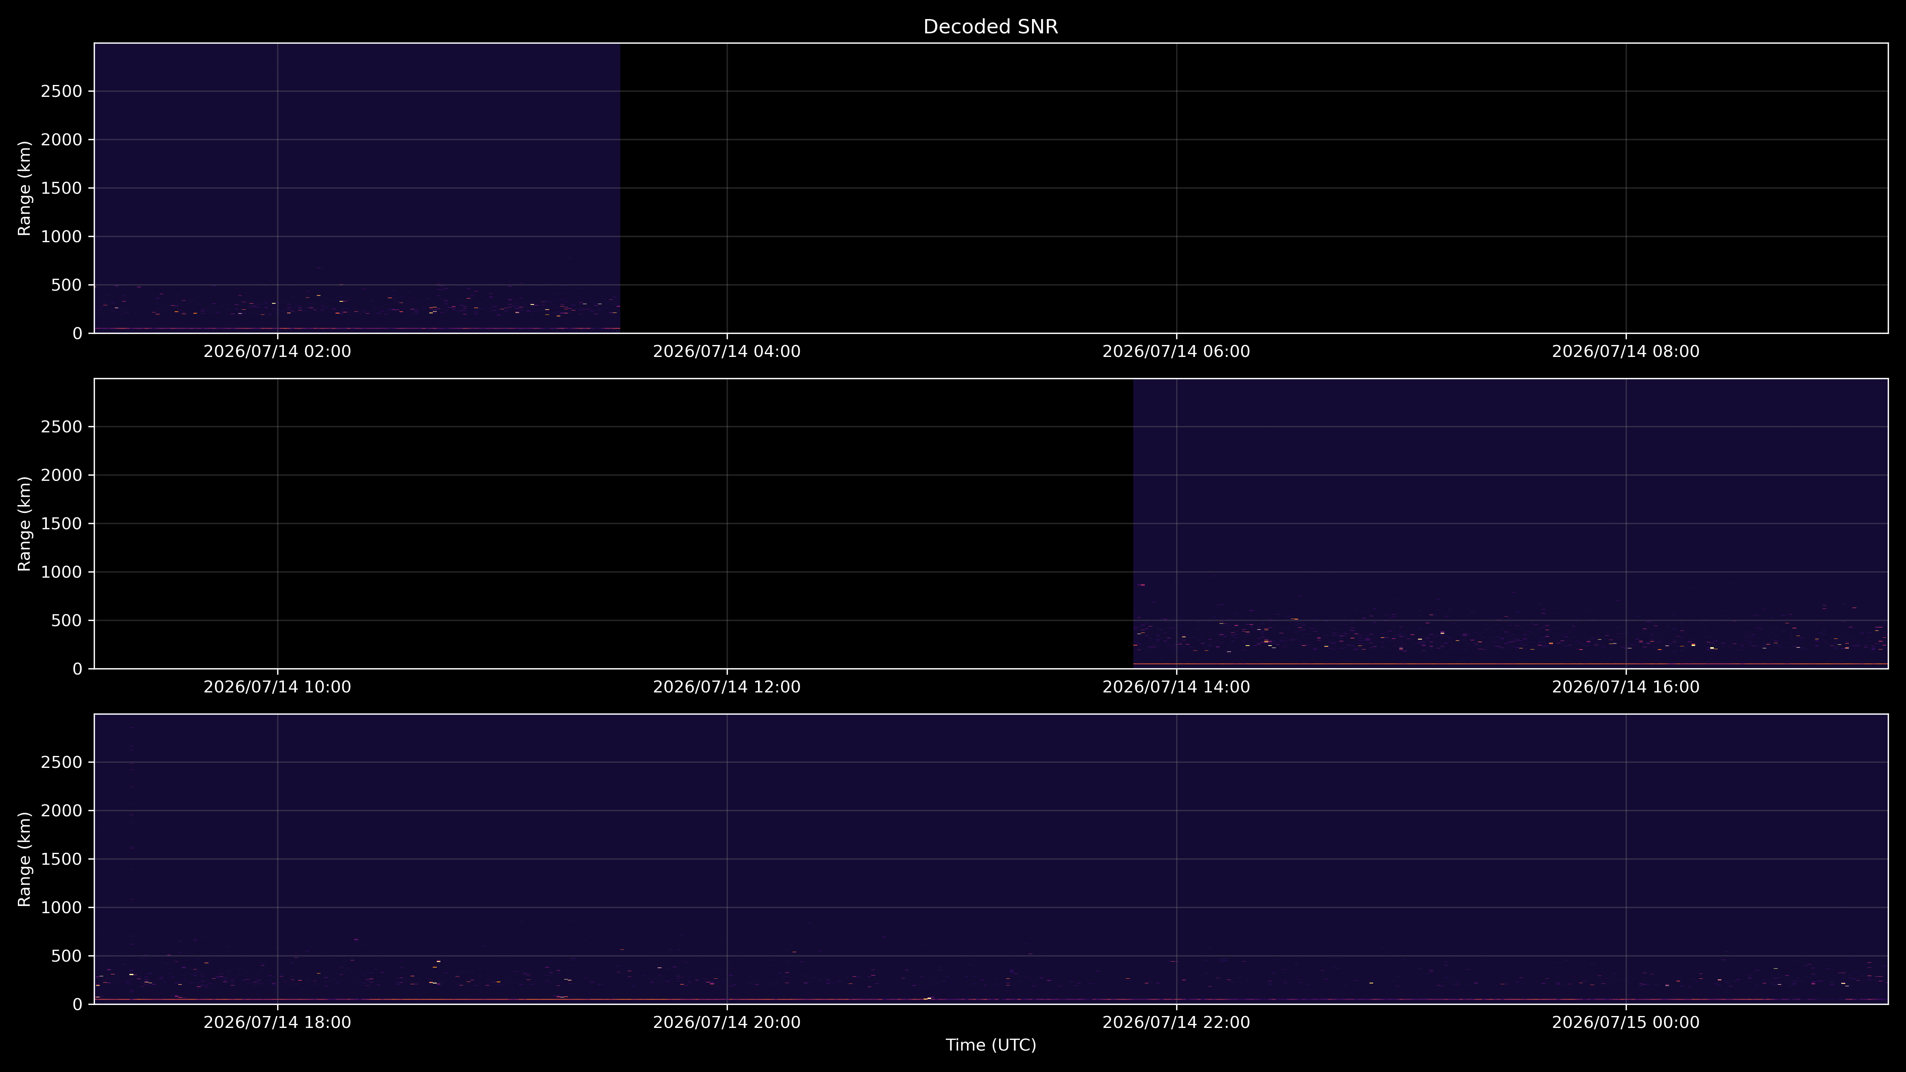The width and height of the screenshot is (1906, 1072).
Task: Click the 'Time (UTC)' x-axis label
Action: [991, 1045]
